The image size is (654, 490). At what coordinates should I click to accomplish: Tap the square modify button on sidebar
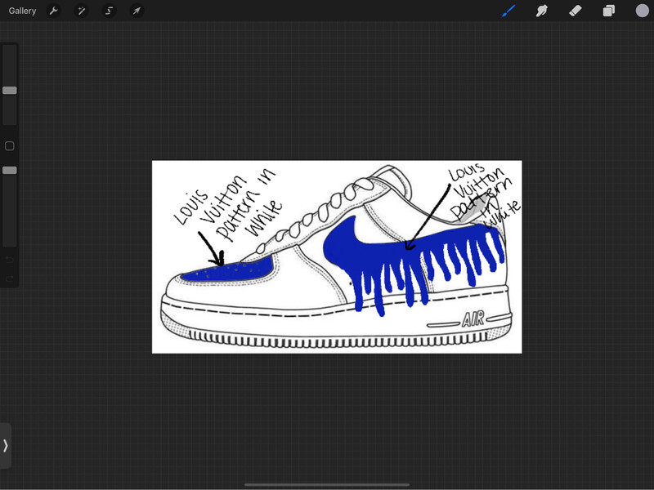[10, 146]
